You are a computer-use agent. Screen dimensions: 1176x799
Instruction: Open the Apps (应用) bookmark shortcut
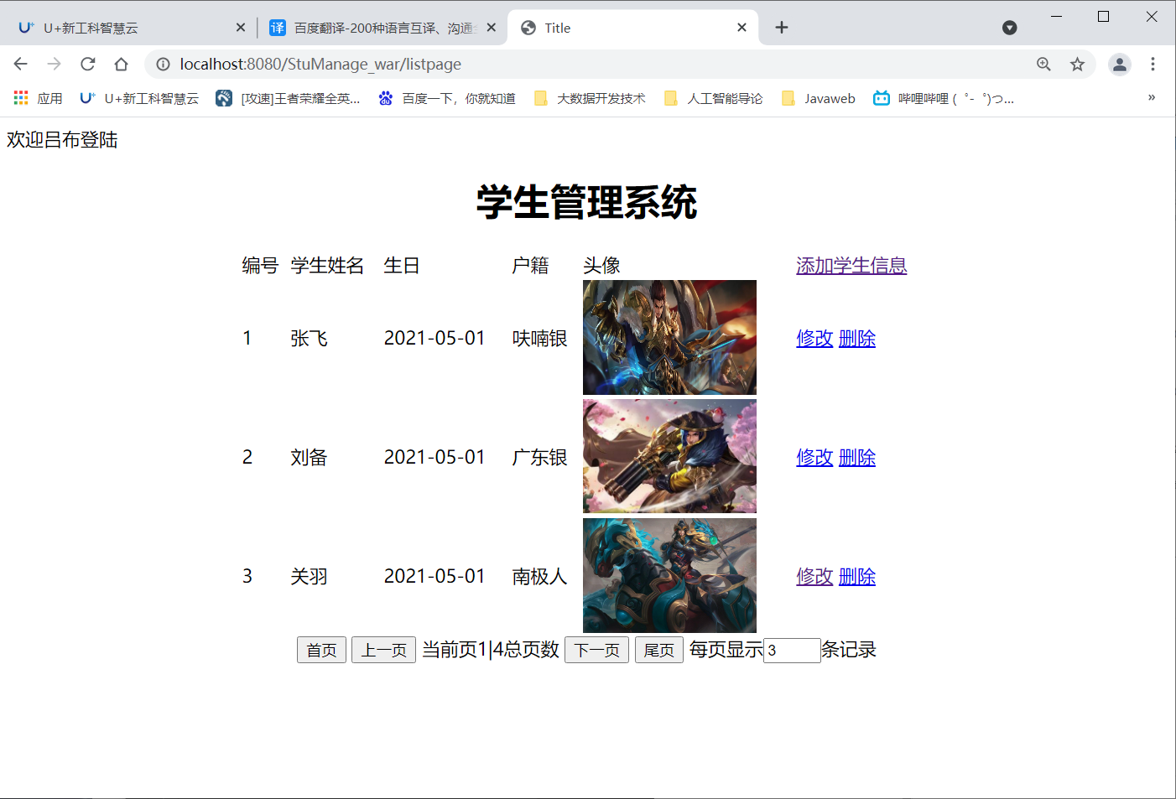[x=39, y=98]
